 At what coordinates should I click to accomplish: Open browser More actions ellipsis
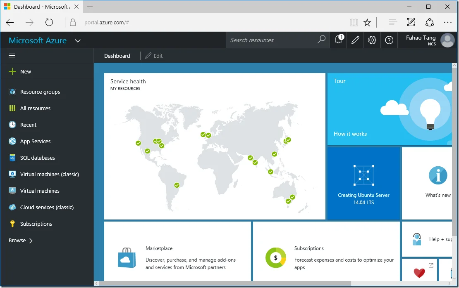[x=447, y=22]
